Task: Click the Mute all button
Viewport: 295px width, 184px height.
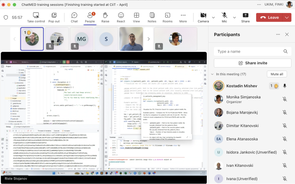Action: point(276,74)
